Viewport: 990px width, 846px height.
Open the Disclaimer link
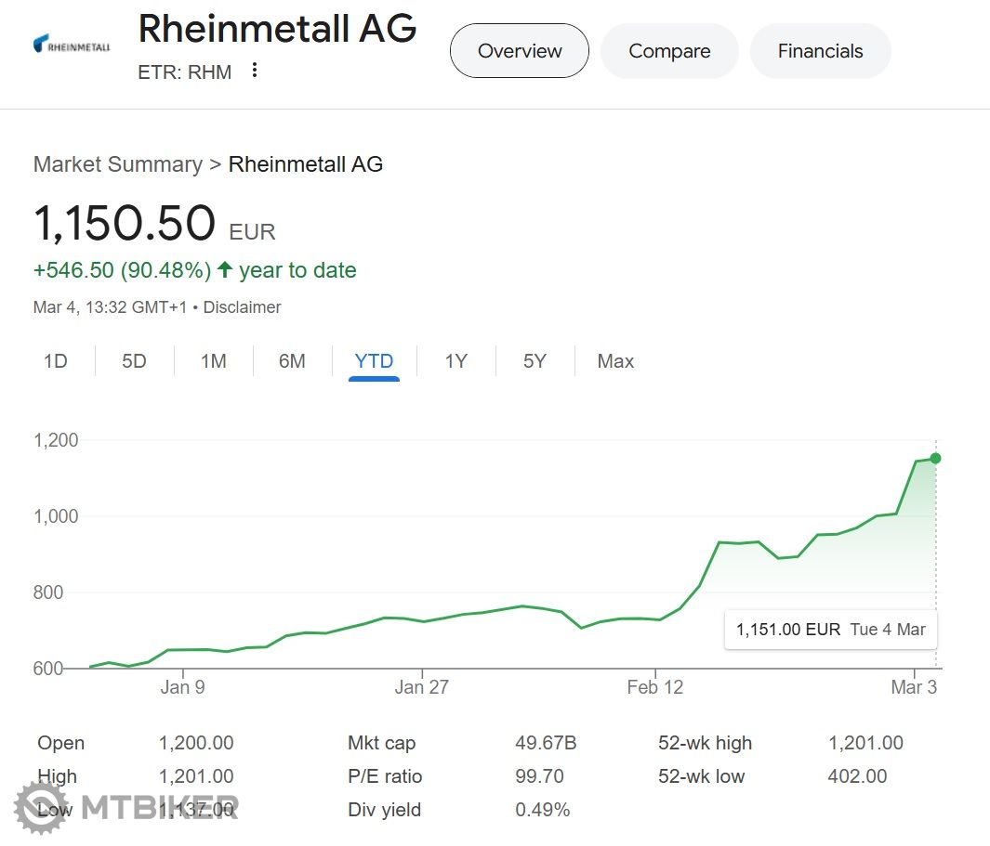242,307
